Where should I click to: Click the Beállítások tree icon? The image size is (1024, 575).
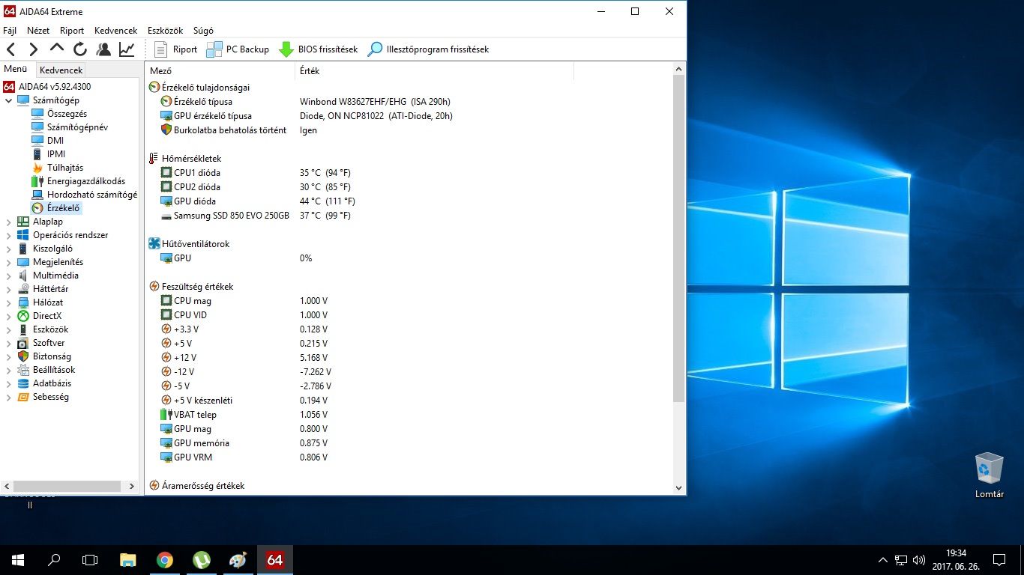pos(23,370)
